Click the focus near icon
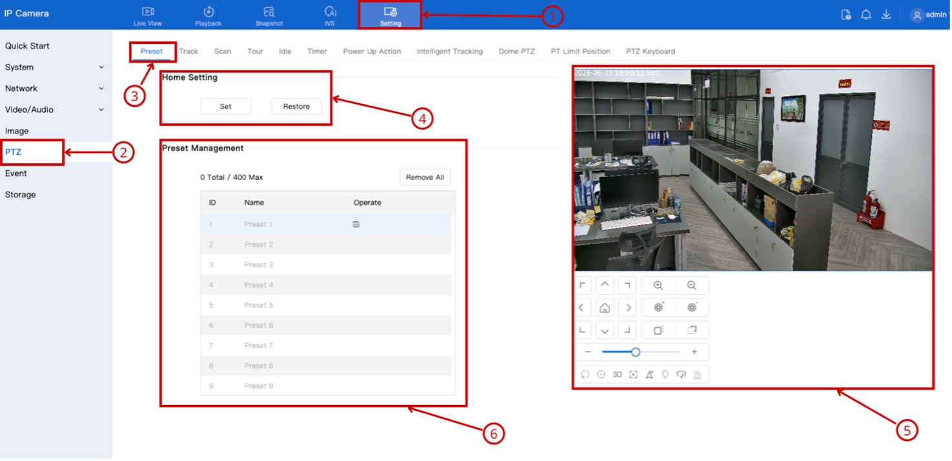This screenshot has height=461, width=952. click(x=658, y=330)
